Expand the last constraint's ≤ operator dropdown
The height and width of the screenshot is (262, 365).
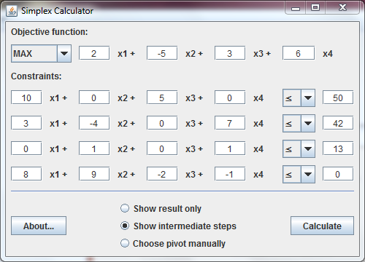[299, 174]
